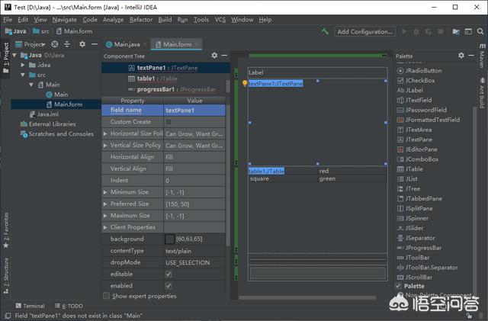488x321 pixels.
Task: Toggle the enabled property checkbox
Action: [x=169, y=286]
